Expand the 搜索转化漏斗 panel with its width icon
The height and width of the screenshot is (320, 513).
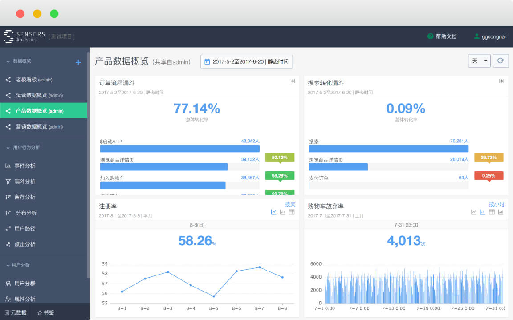(501, 81)
